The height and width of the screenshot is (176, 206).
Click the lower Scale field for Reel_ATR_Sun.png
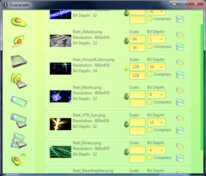tap(137, 131)
